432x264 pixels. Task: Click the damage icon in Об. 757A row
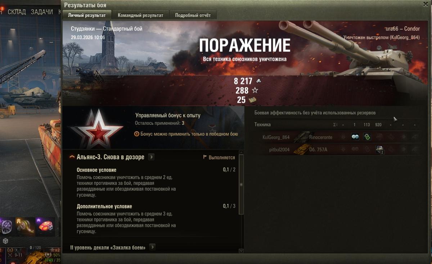380,150
